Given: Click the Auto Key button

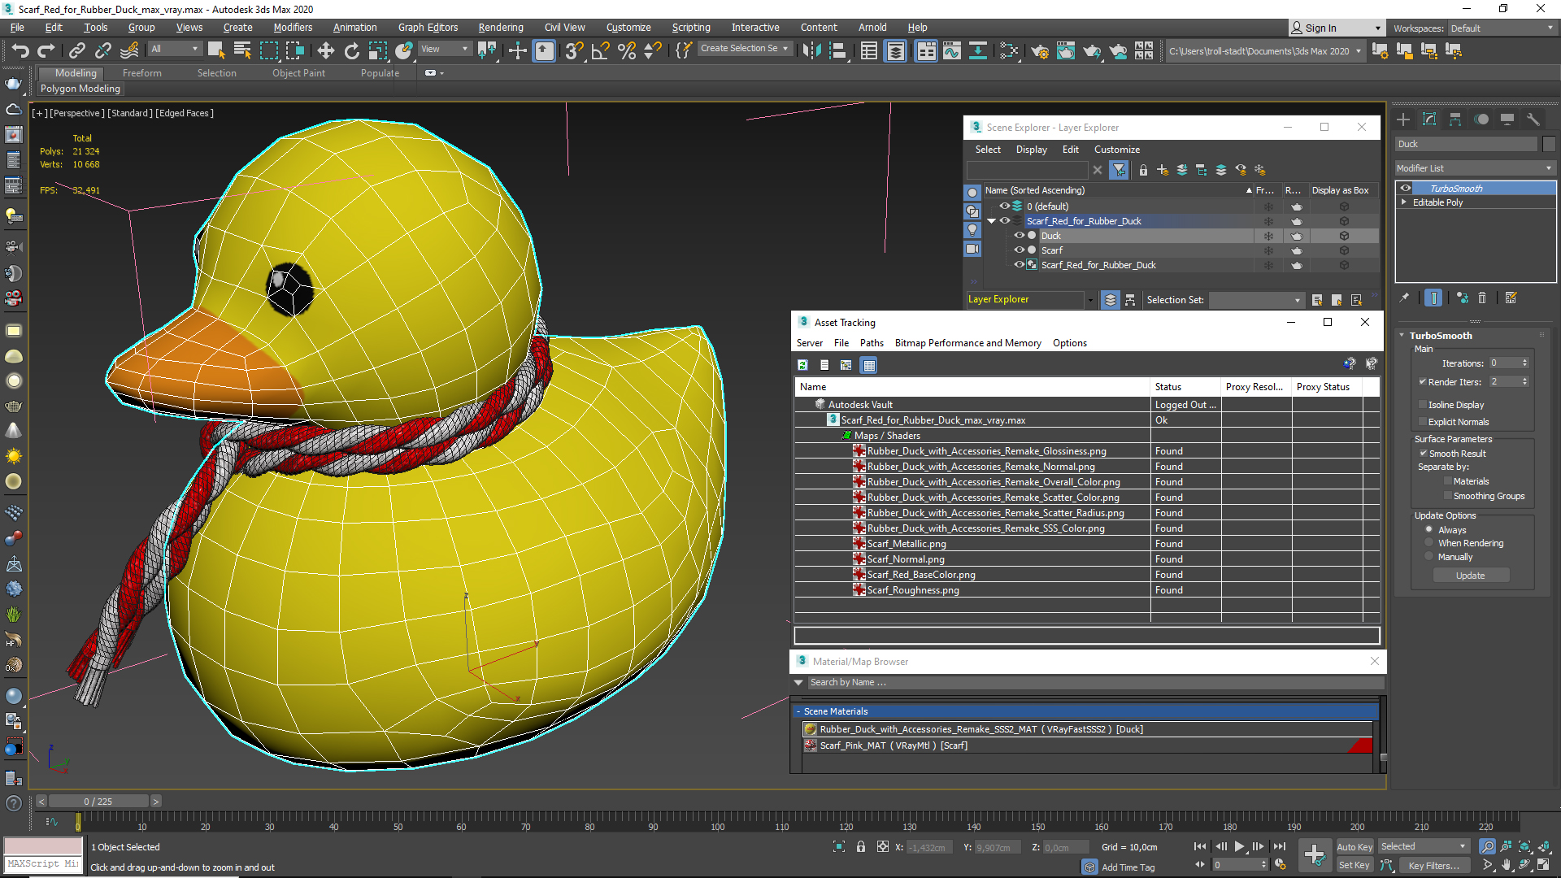Looking at the screenshot, I should point(1354,847).
